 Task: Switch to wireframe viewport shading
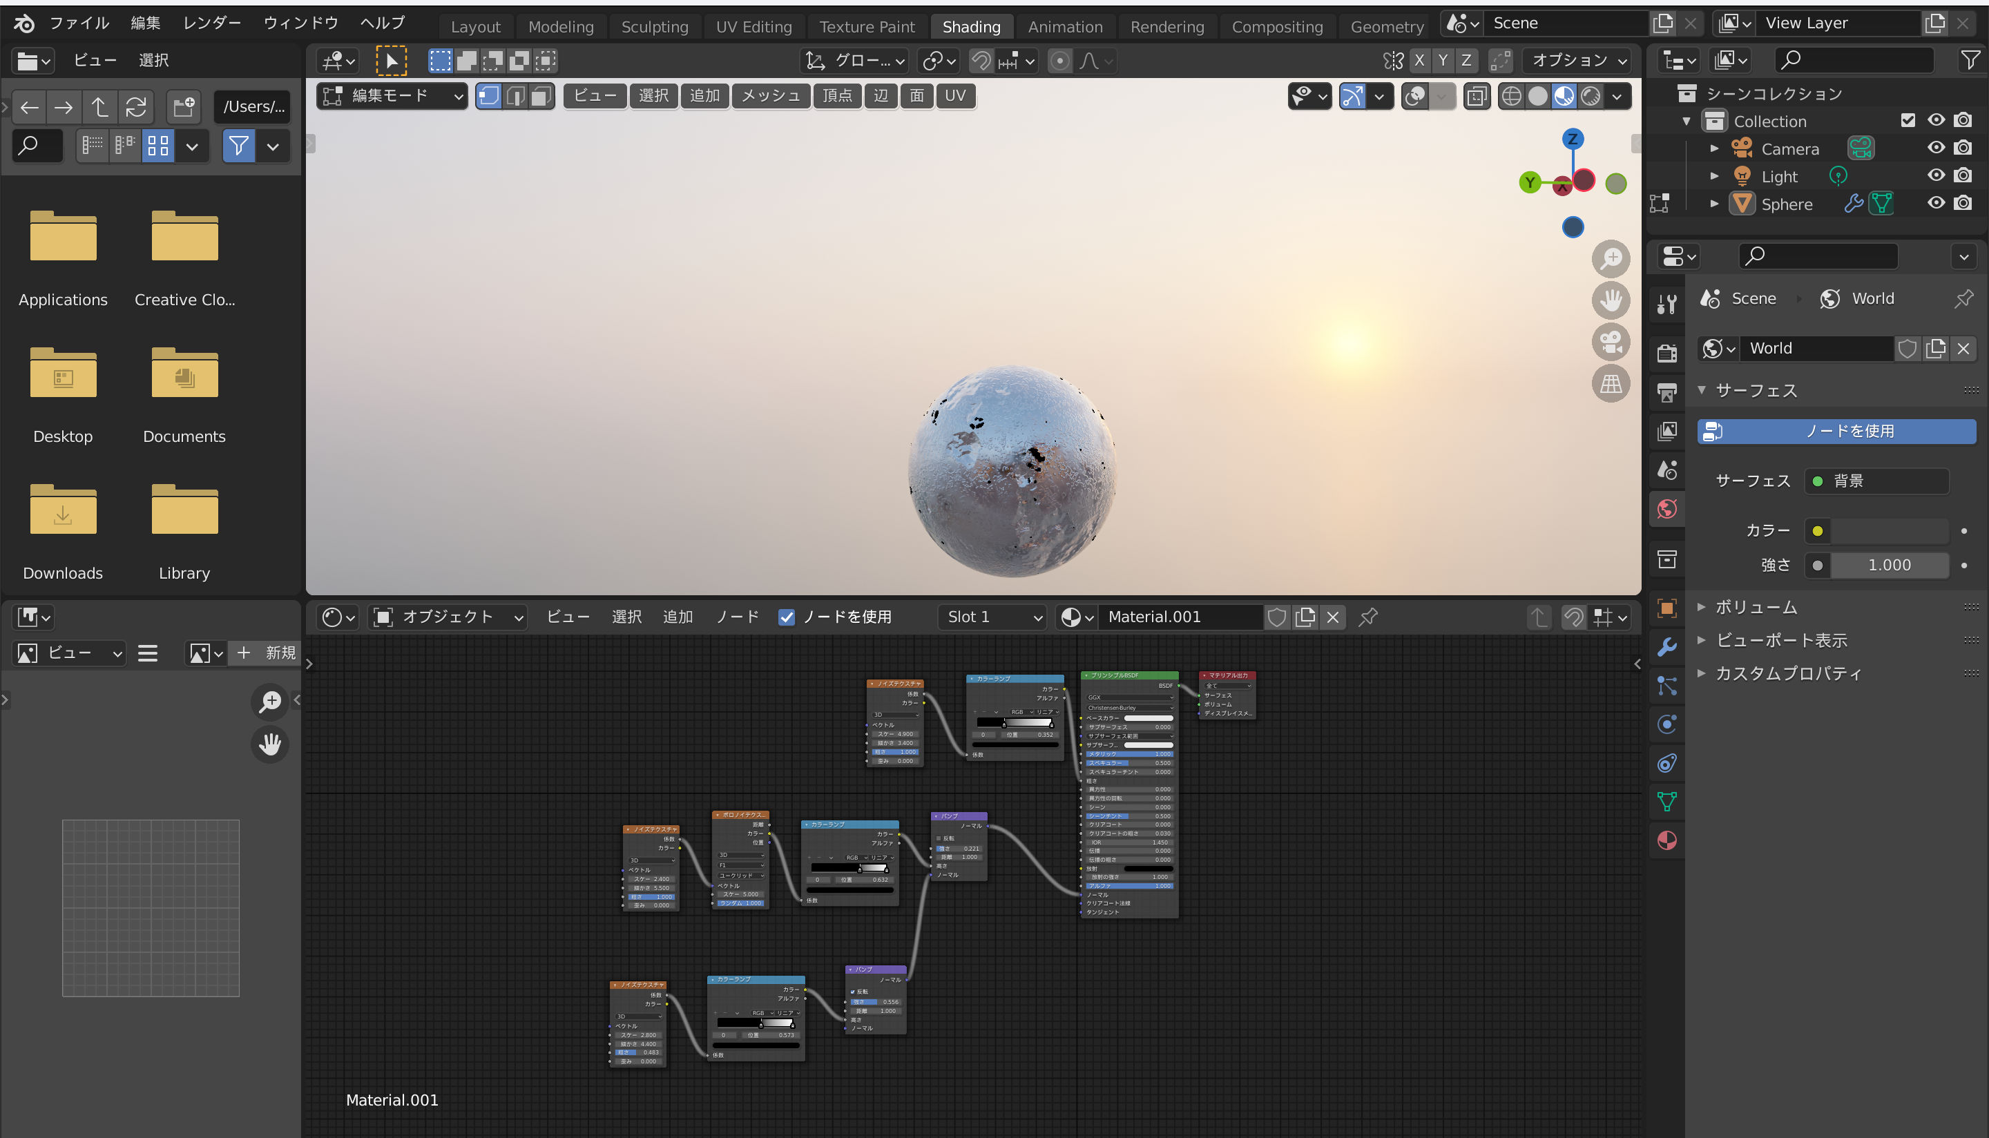coord(1512,96)
